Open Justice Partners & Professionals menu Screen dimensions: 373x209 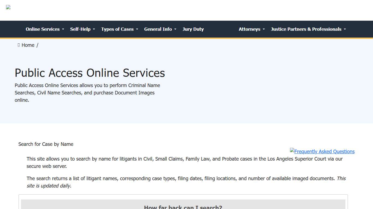(306, 29)
